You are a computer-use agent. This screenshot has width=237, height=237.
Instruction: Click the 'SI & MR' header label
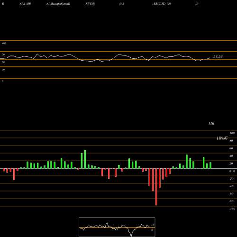point(25,4)
